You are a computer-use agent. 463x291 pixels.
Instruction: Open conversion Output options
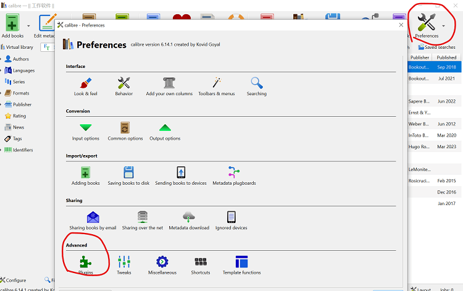point(165,132)
